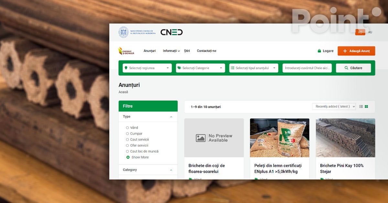Open the Anunțuri menu item

(x=150, y=51)
